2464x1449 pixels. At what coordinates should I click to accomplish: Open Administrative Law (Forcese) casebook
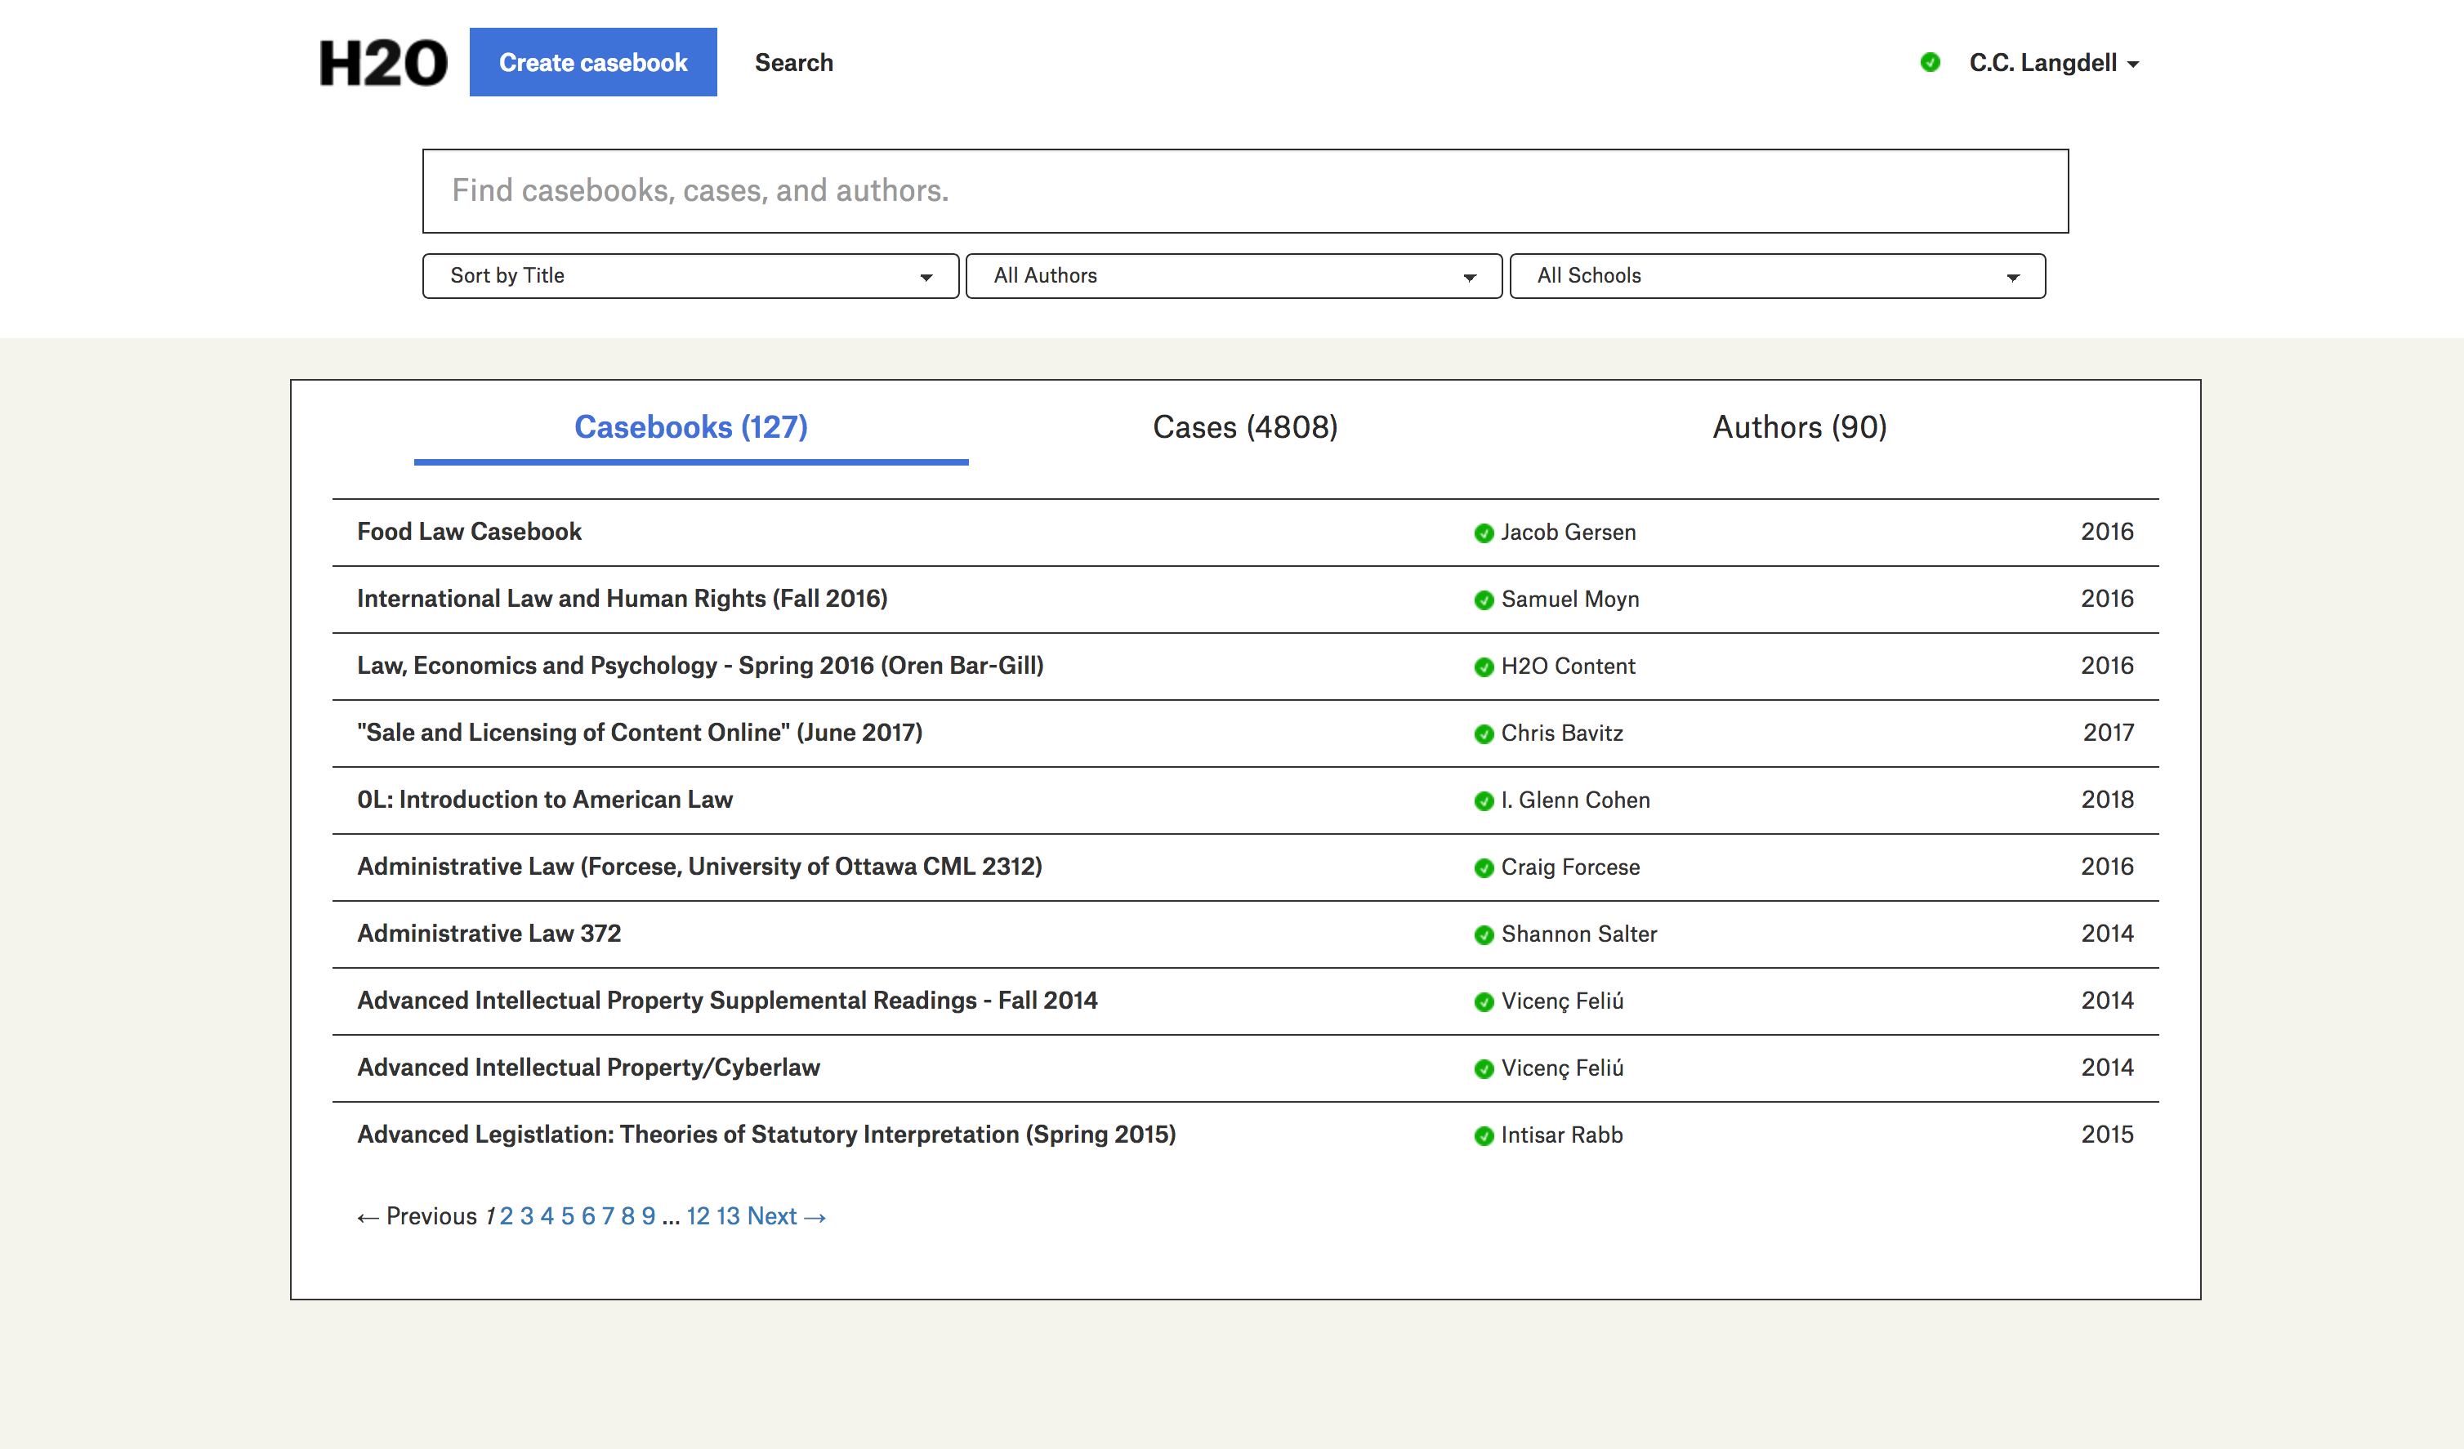click(x=699, y=867)
